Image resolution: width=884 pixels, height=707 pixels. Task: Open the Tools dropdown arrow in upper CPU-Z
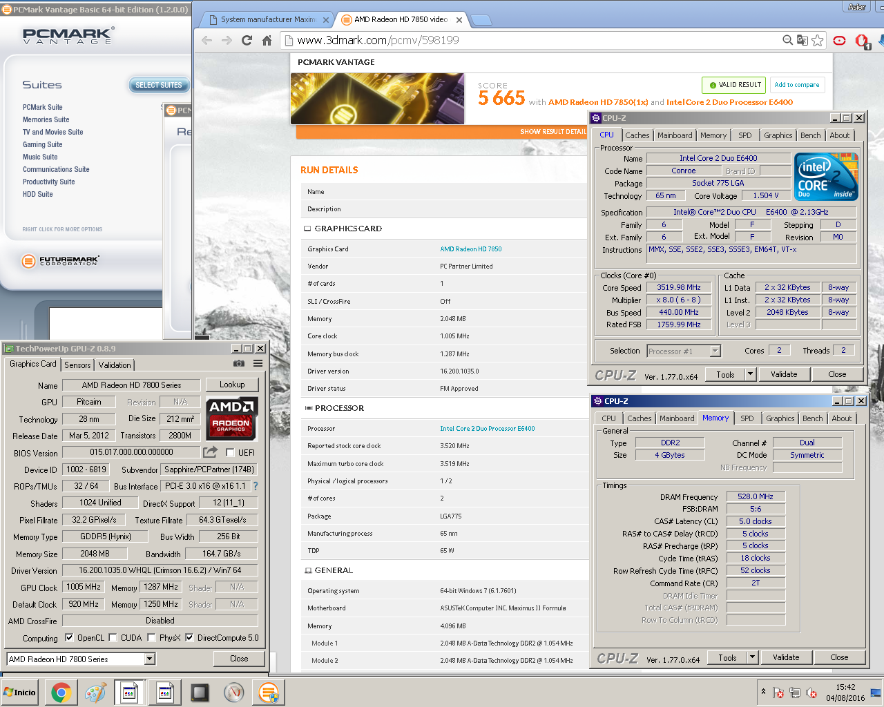point(750,374)
